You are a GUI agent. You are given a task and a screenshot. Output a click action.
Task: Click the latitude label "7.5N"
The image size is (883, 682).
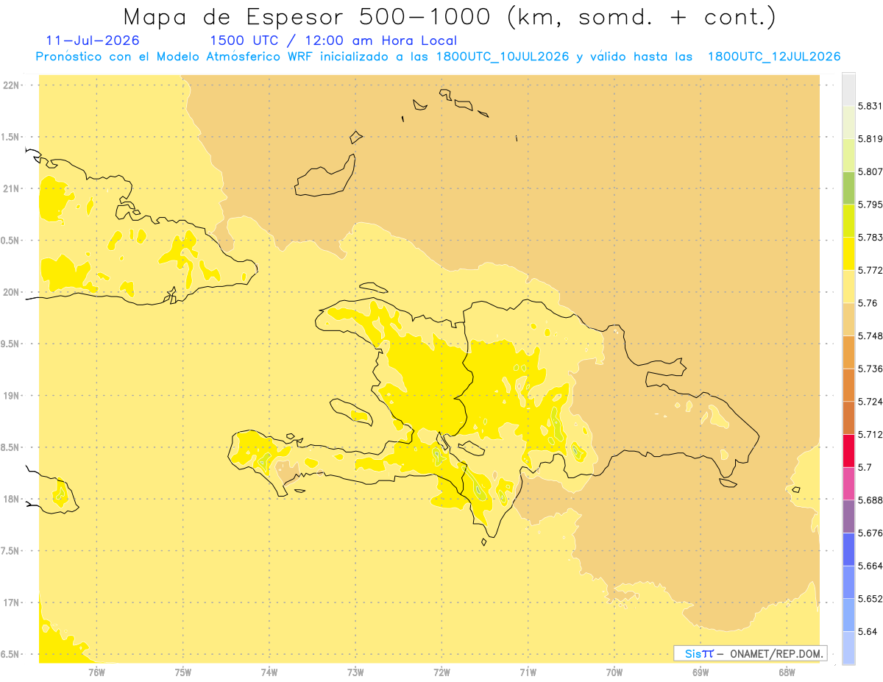click(10, 551)
